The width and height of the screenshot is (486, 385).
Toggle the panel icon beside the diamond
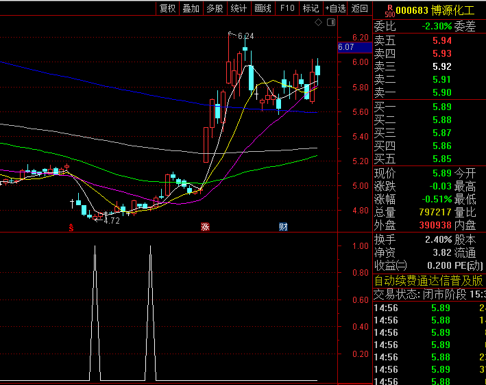331,23
